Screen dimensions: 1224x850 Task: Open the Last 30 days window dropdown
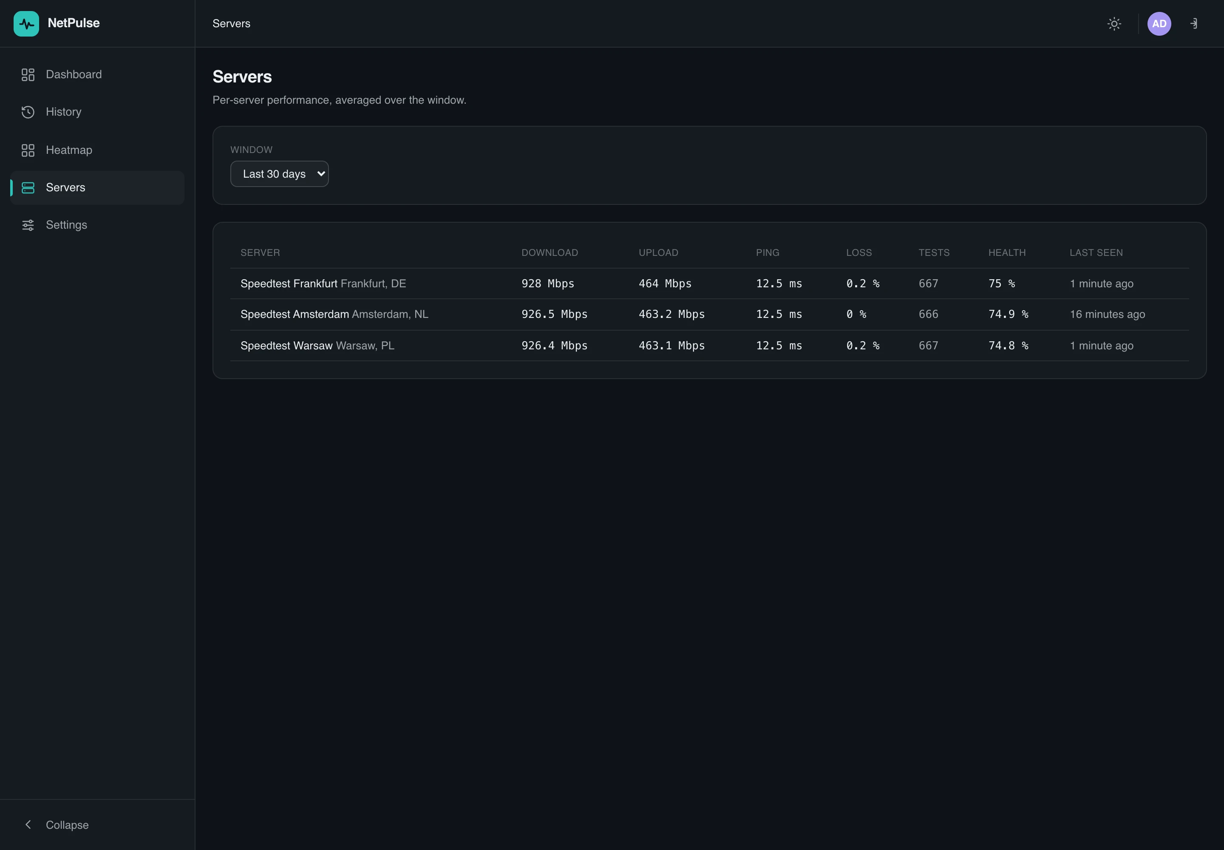click(279, 174)
